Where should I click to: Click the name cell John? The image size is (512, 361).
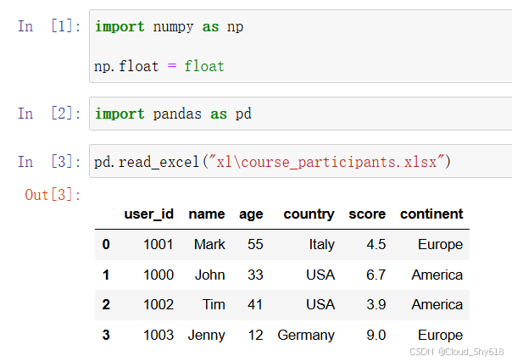coord(210,275)
